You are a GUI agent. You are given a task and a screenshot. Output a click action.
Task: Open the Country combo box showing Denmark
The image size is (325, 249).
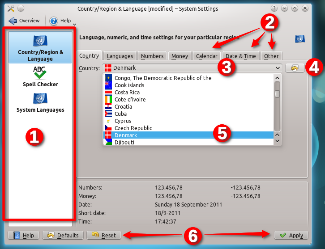(192, 68)
